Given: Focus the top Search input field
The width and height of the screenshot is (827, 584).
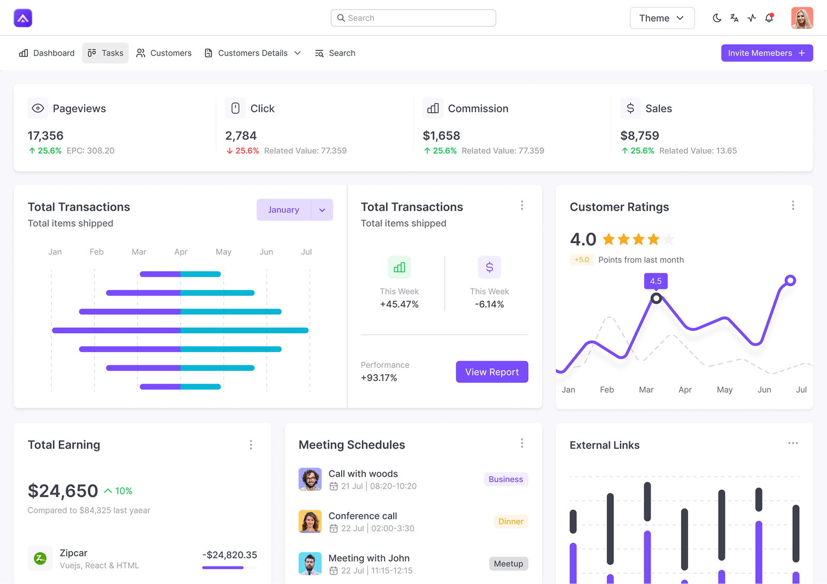Looking at the screenshot, I should tap(413, 18).
